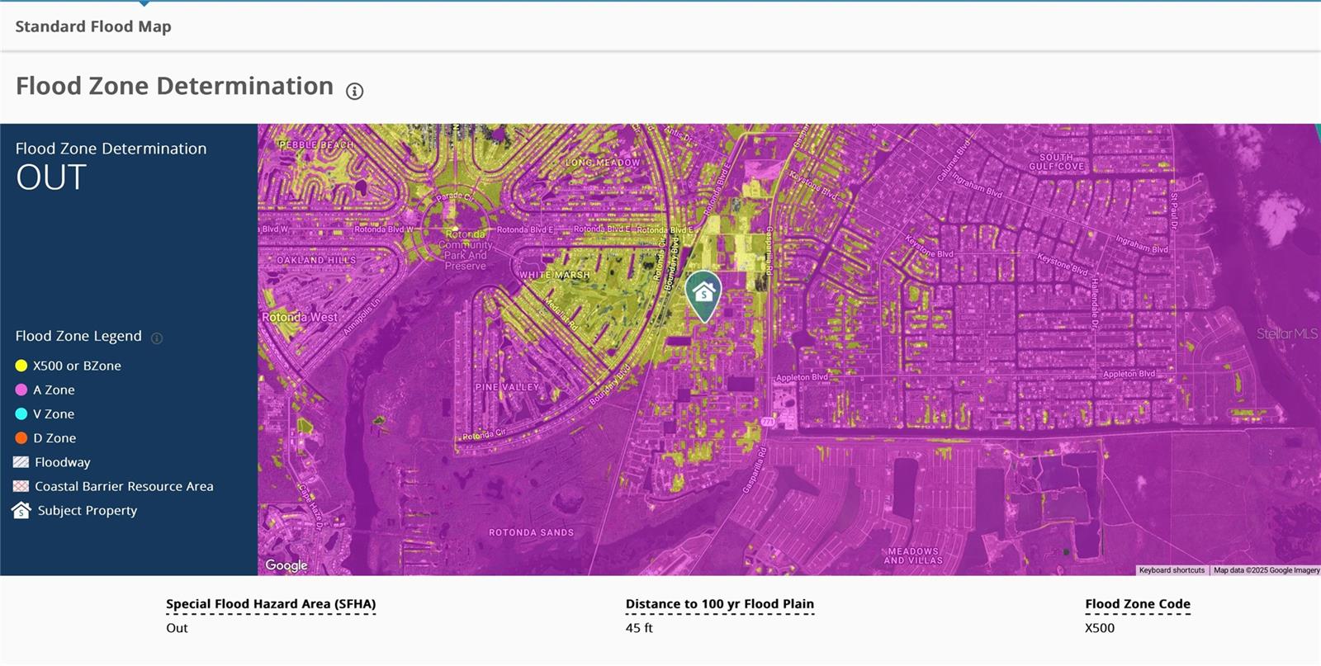Viewport: 1321px width, 666px height.
Task: Click the route 771 highway shield marker
Action: tap(768, 422)
